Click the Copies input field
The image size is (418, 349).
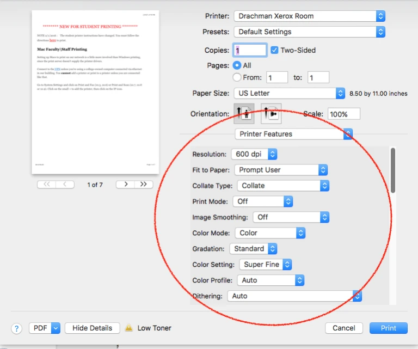click(250, 50)
